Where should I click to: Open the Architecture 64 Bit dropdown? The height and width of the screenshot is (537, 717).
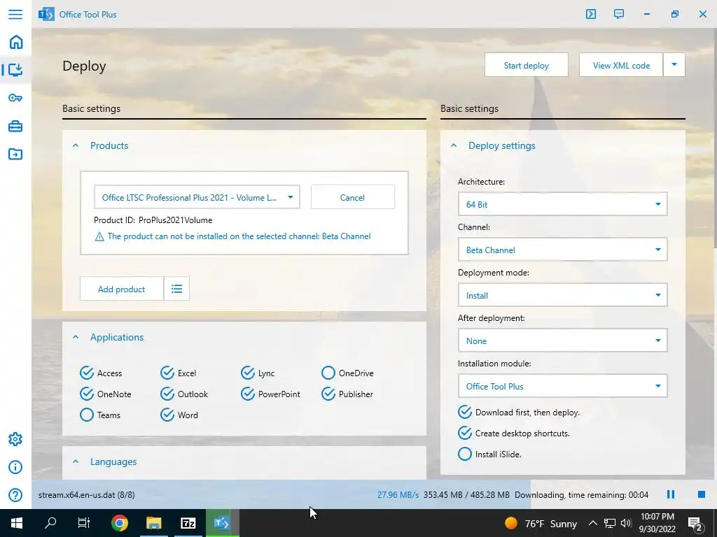click(x=562, y=204)
